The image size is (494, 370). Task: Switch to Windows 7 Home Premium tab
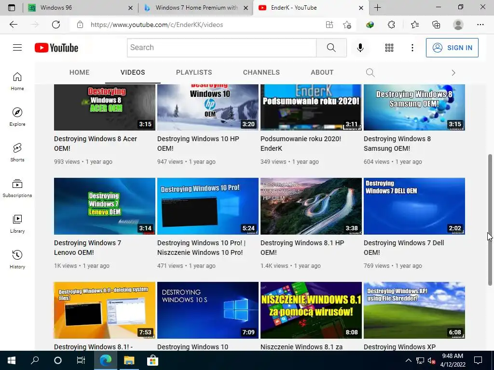pyautogui.click(x=196, y=8)
